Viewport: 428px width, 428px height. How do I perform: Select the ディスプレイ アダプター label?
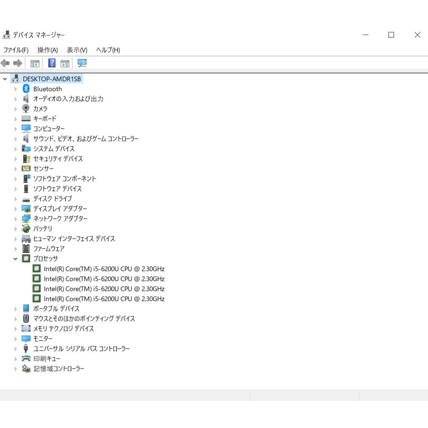pyautogui.click(x=60, y=209)
